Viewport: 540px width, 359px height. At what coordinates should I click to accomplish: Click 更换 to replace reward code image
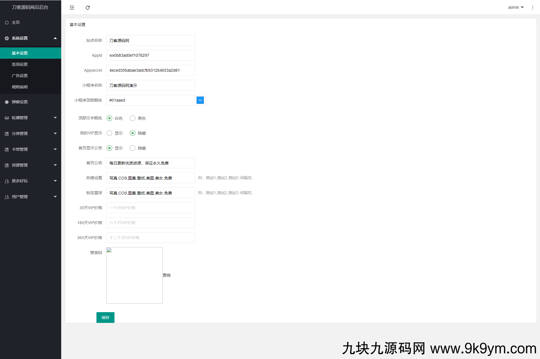point(167,275)
